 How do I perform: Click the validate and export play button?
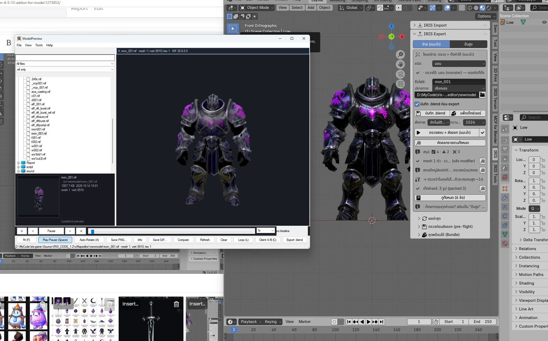pyautogui.click(x=447, y=133)
